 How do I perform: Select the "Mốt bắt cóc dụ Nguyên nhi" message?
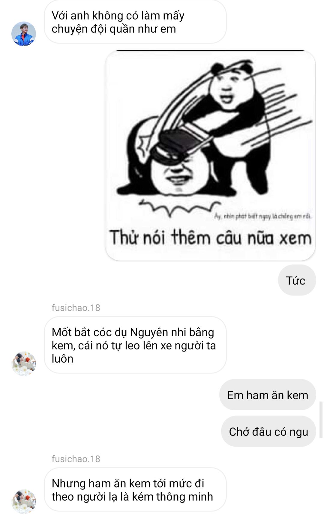(135, 345)
